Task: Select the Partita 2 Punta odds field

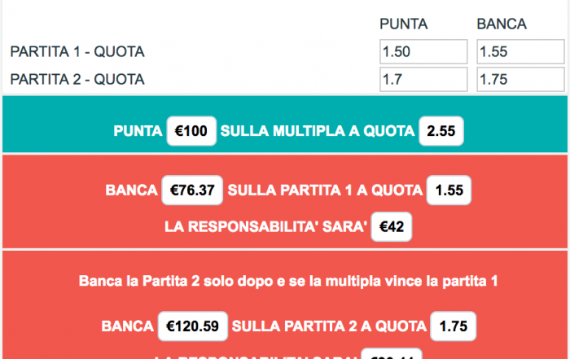Action: point(423,80)
